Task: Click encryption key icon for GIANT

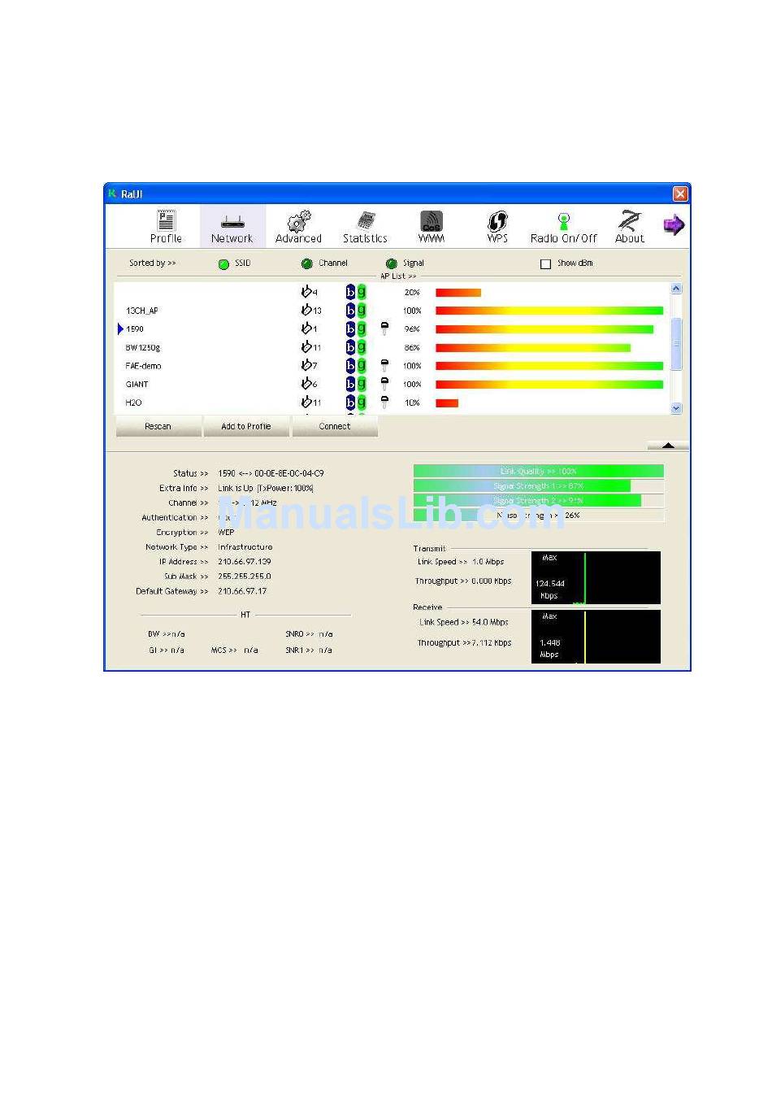Action: 384,384
